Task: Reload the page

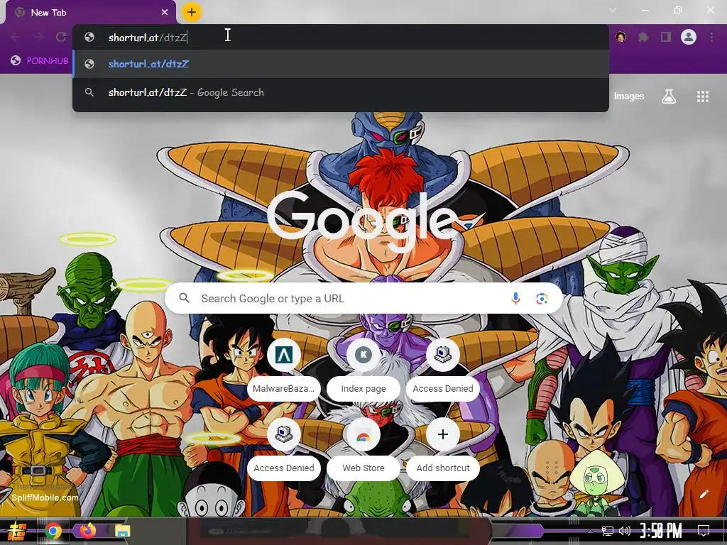Action: tap(61, 37)
